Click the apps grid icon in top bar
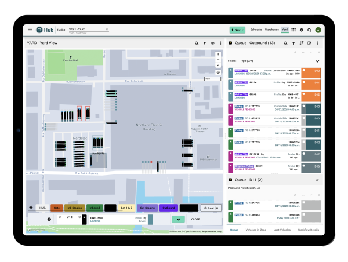The width and height of the screenshot is (348, 262). [x=293, y=30]
